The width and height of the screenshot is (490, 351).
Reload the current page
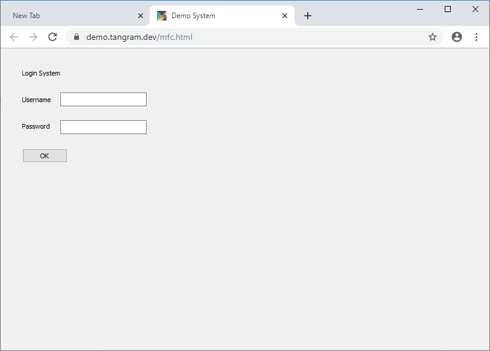(x=52, y=37)
